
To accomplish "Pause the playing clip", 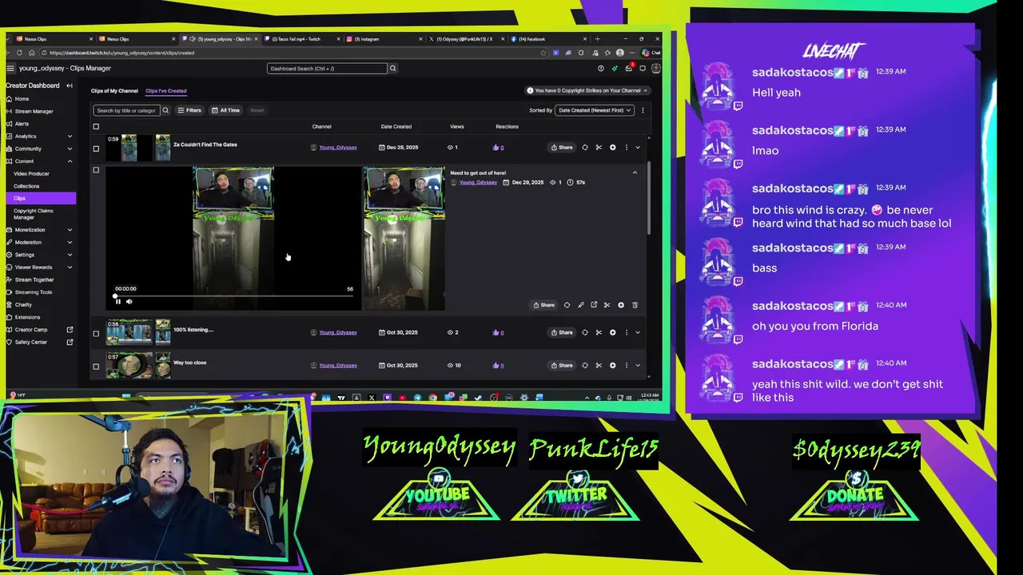I will (117, 301).
